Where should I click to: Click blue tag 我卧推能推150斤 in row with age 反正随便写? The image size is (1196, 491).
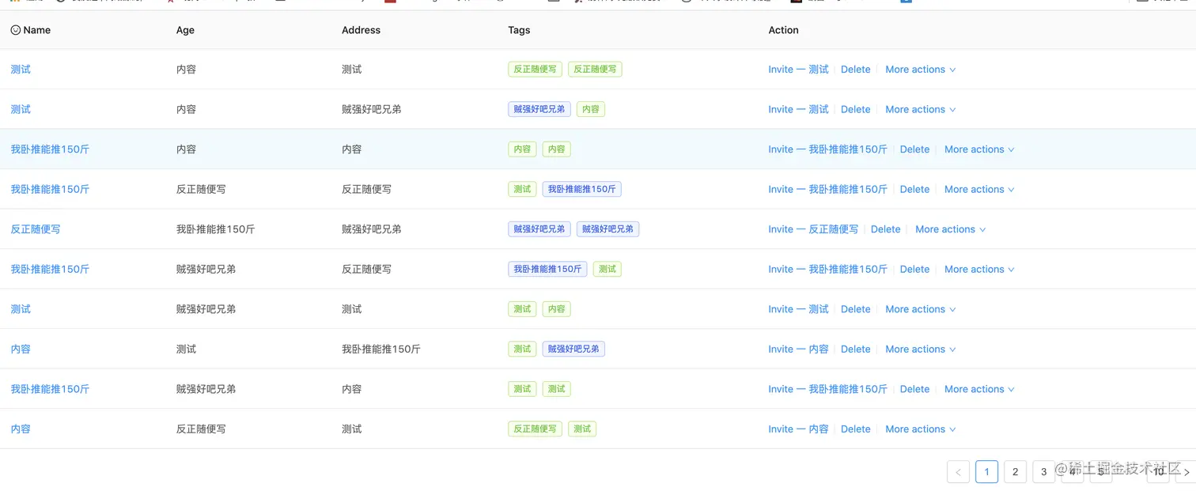coord(582,189)
